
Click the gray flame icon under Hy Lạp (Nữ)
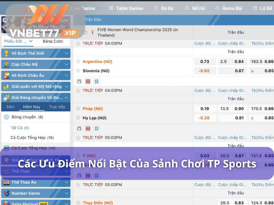click(79, 128)
